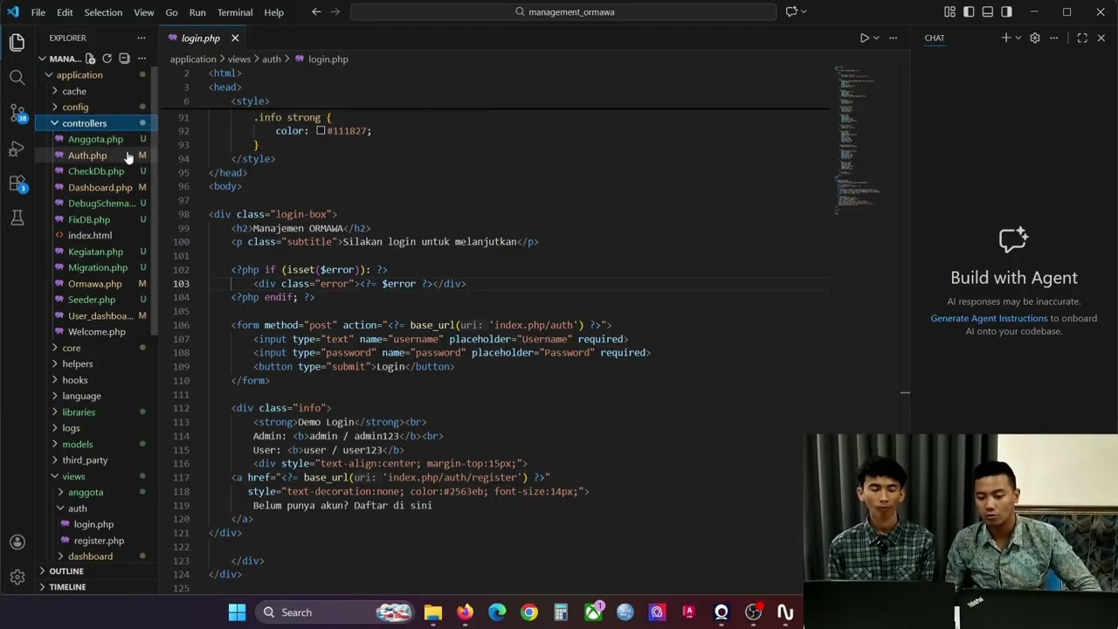
Task: Click the #111827 color swatch in code
Action: point(321,131)
